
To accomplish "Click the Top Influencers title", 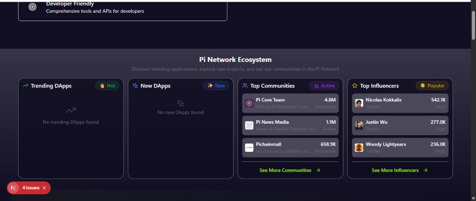I will click(379, 86).
